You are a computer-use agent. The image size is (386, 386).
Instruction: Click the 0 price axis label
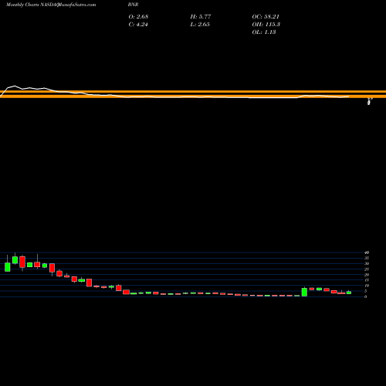click(x=365, y=296)
